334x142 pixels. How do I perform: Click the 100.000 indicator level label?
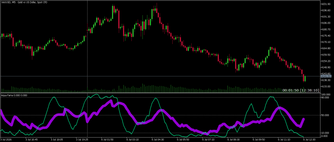pos(326,94)
